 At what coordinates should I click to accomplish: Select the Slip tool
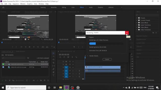[x=54, y=66]
